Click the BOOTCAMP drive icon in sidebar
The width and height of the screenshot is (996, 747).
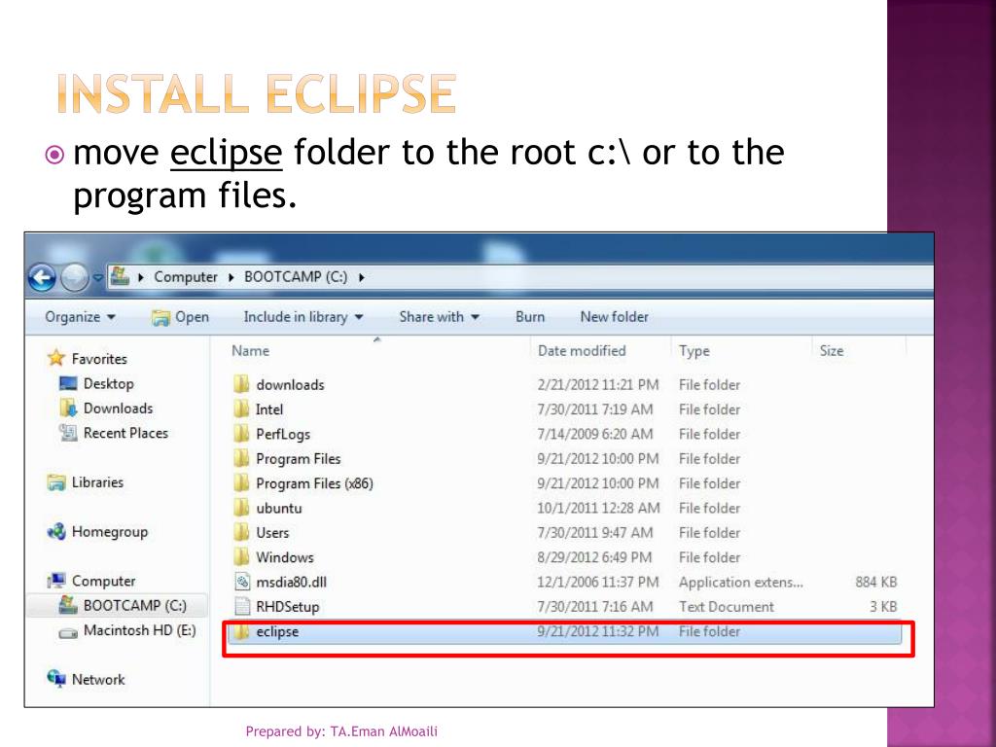point(68,605)
